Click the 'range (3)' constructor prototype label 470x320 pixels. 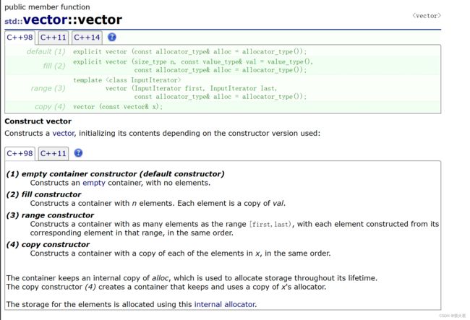[48, 88]
